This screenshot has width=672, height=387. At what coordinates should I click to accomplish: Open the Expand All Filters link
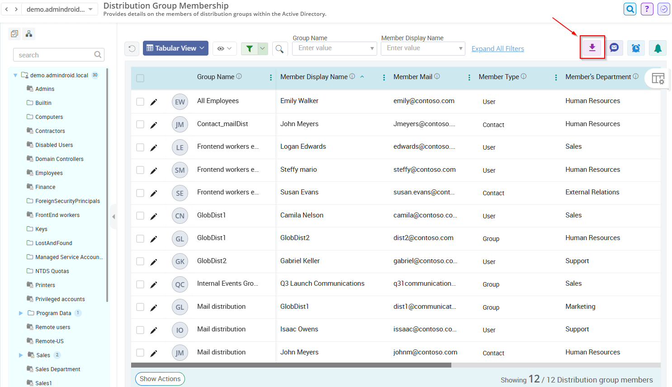pos(497,48)
